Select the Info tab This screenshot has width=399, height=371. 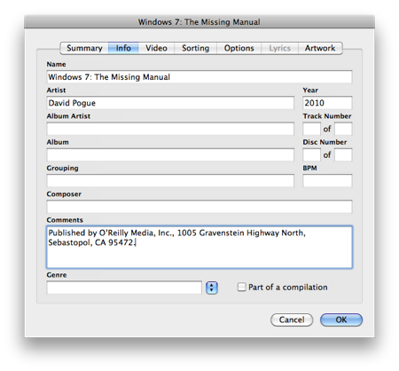point(123,48)
